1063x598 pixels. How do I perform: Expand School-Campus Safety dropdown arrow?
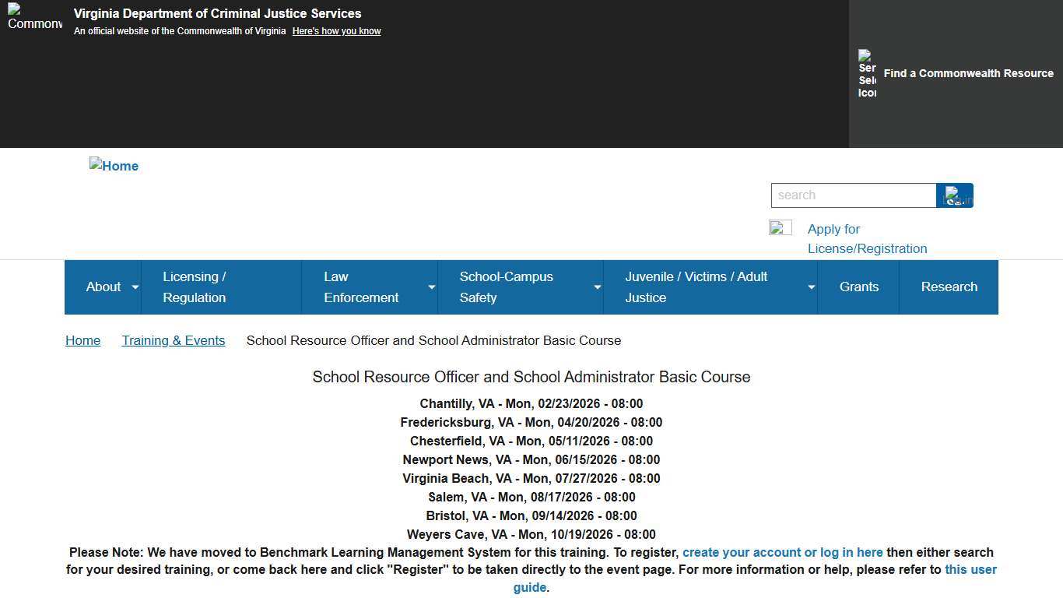coord(597,287)
